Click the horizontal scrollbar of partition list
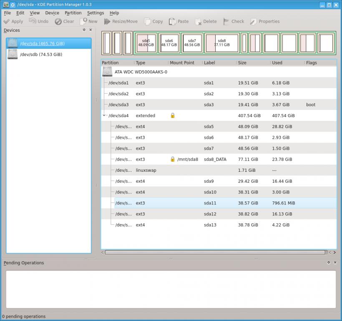The height and width of the screenshot is (321, 342). (215, 252)
